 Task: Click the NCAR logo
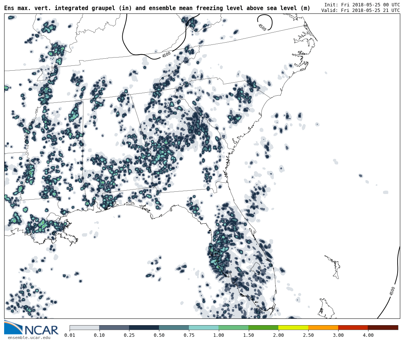pos(31,328)
